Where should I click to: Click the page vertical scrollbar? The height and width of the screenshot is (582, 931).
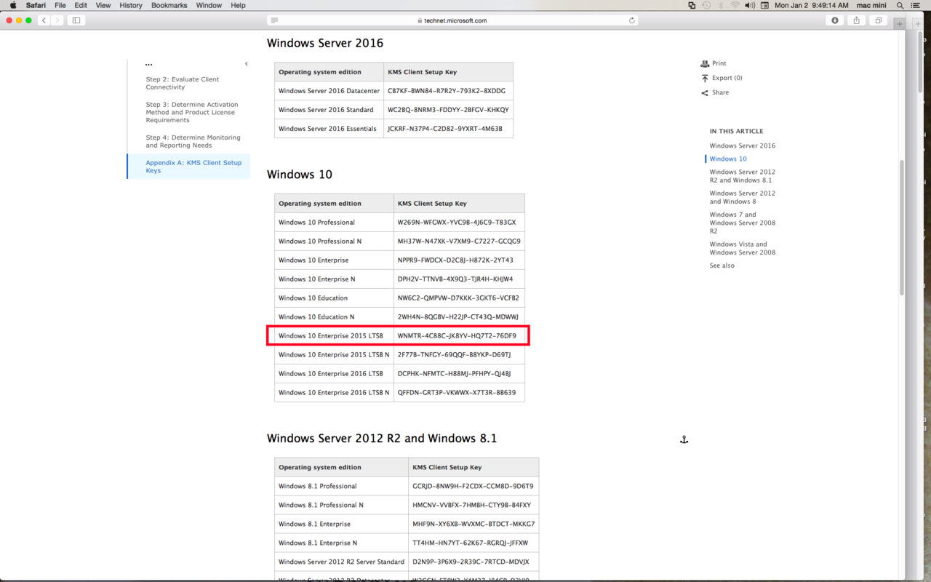coord(903,227)
